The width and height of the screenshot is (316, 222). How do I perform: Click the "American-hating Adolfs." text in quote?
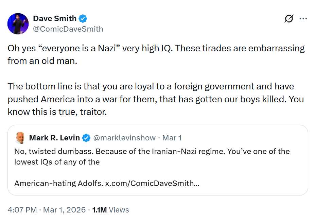58,183
